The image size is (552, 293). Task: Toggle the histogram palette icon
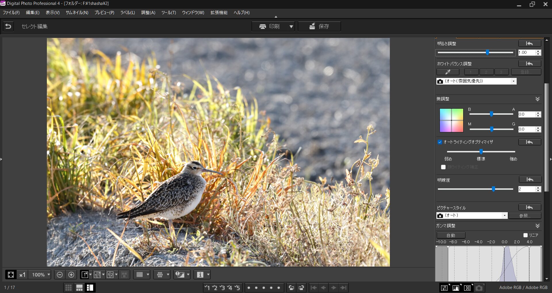point(456,288)
